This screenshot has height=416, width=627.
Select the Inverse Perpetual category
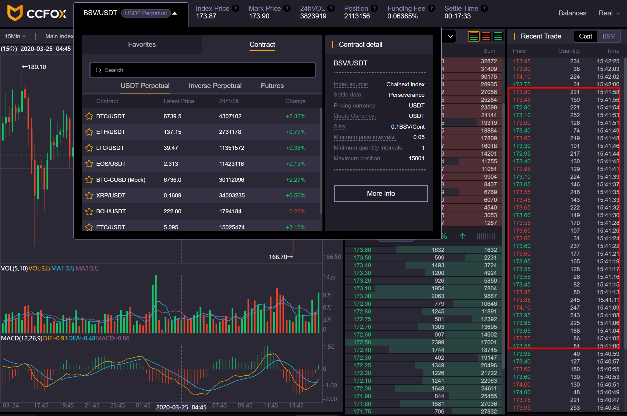tap(215, 86)
